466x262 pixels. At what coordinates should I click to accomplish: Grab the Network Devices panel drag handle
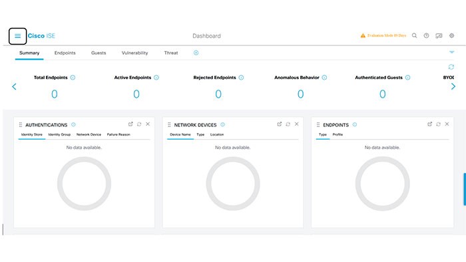click(x=169, y=125)
